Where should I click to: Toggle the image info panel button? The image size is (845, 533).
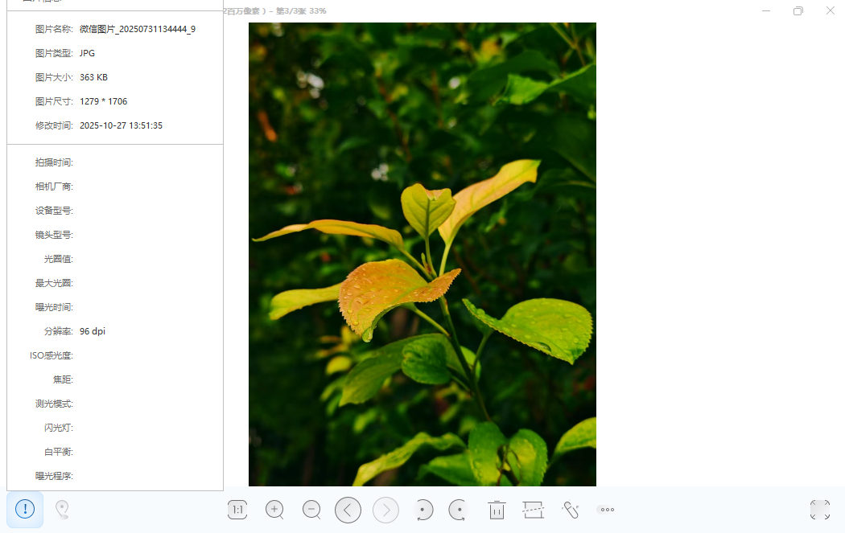coord(25,509)
